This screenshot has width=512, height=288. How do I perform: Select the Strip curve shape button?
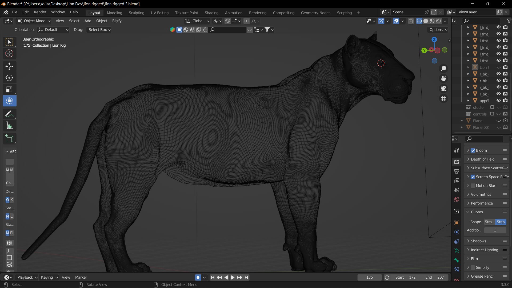pyautogui.click(x=501, y=222)
